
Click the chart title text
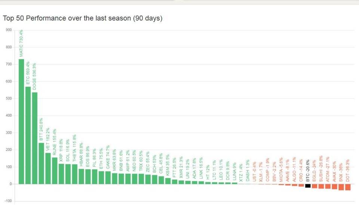click(83, 18)
